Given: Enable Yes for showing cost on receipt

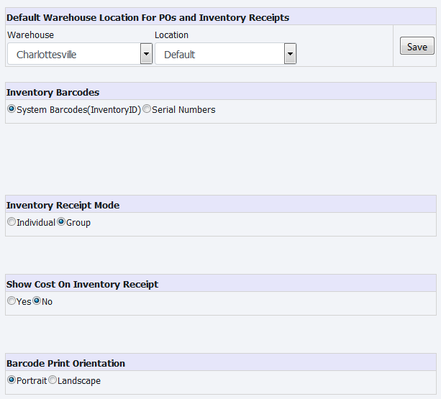Looking at the screenshot, I should [x=12, y=302].
